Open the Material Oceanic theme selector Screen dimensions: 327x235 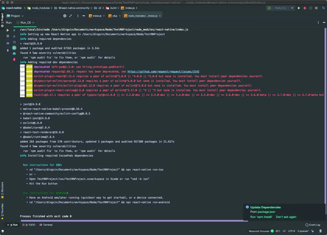[259, 231]
